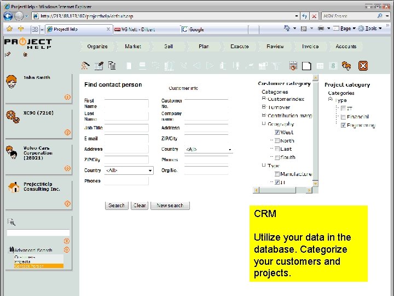Click the greyed grid with 8 toolbar icon
This screenshot has width=394, height=296.
tap(333, 66)
